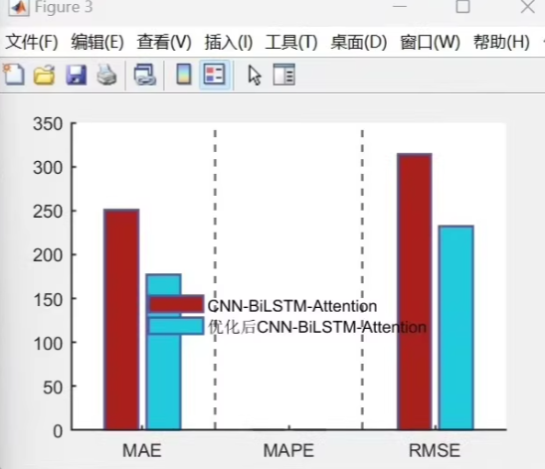The image size is (545, 469).
Task: Click the MATLAB logo in the title bar
Action: coord(19,8)
